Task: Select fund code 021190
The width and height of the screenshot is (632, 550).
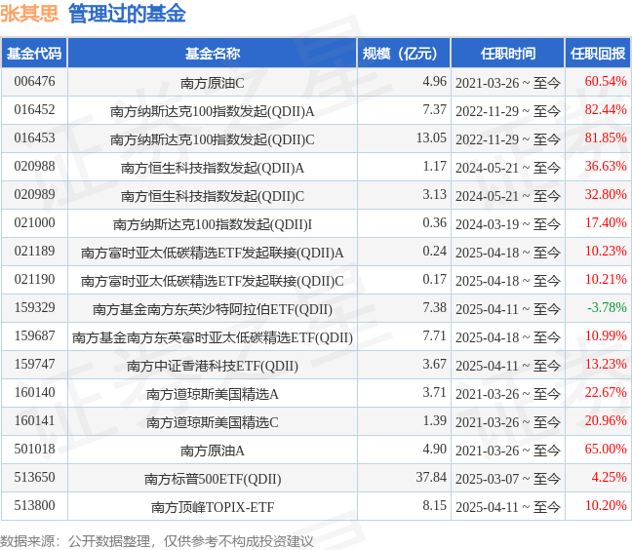Action: coord(34,279)
